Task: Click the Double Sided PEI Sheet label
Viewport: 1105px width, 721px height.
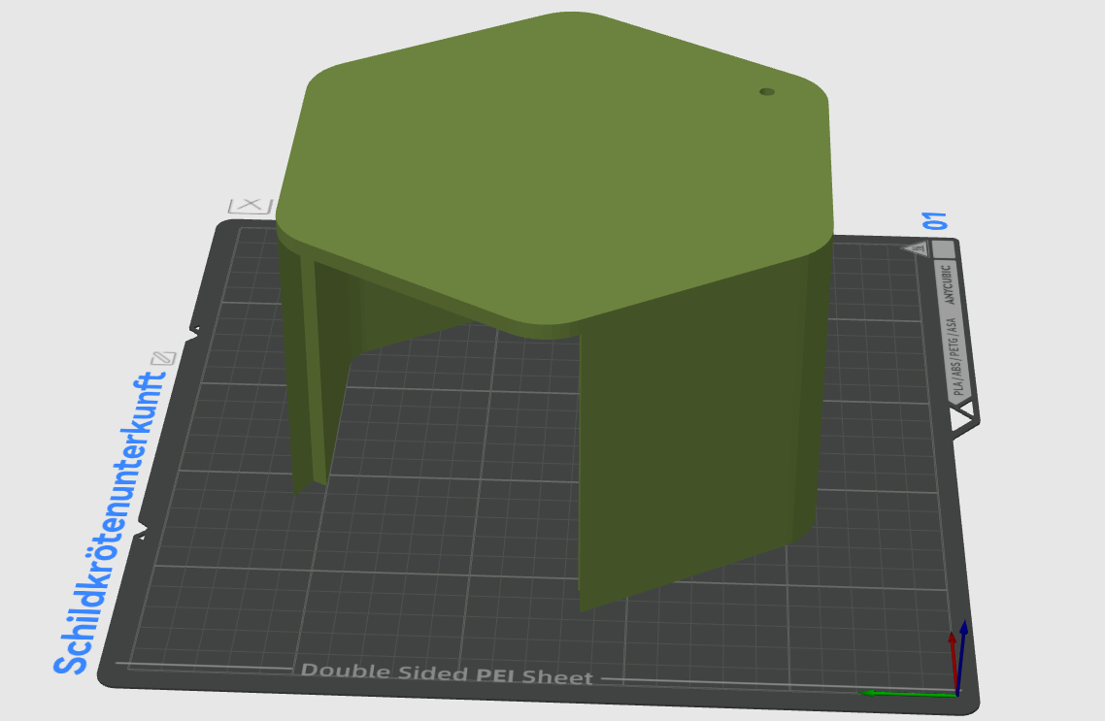Action: tap(447, 673)
